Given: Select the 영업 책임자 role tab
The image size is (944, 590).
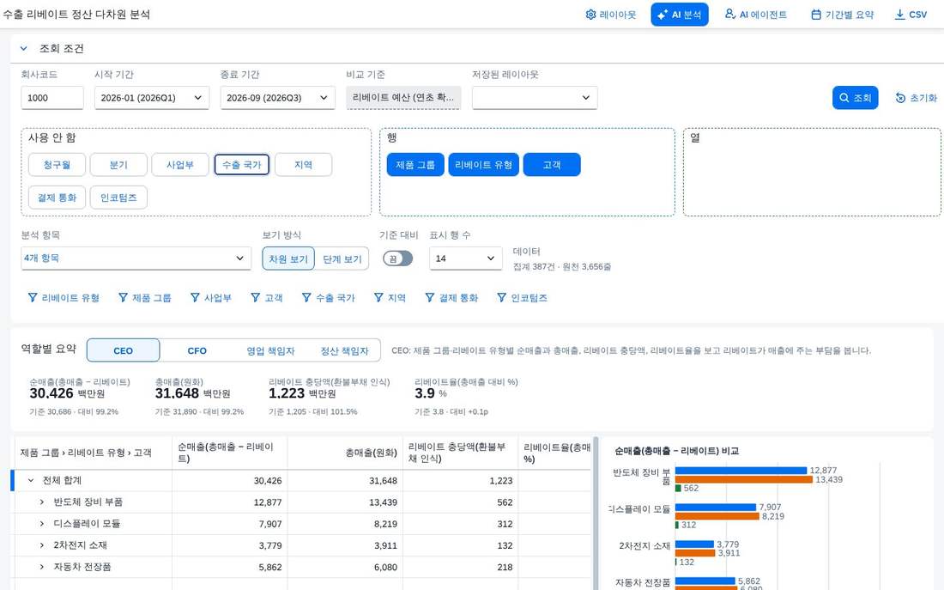Looking at the screenshot, I should coord(270,350).
